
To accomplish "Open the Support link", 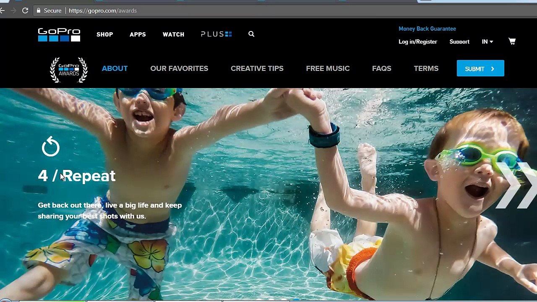I will 459,42.
